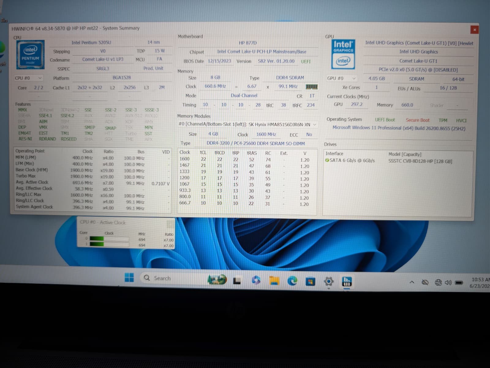
Task: Open the GPU #0 selector dropdown
Action: [341, 78]
